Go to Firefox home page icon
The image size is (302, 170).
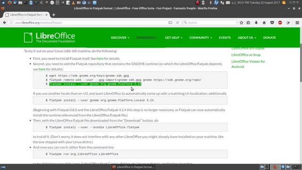[x=264, y=23]
